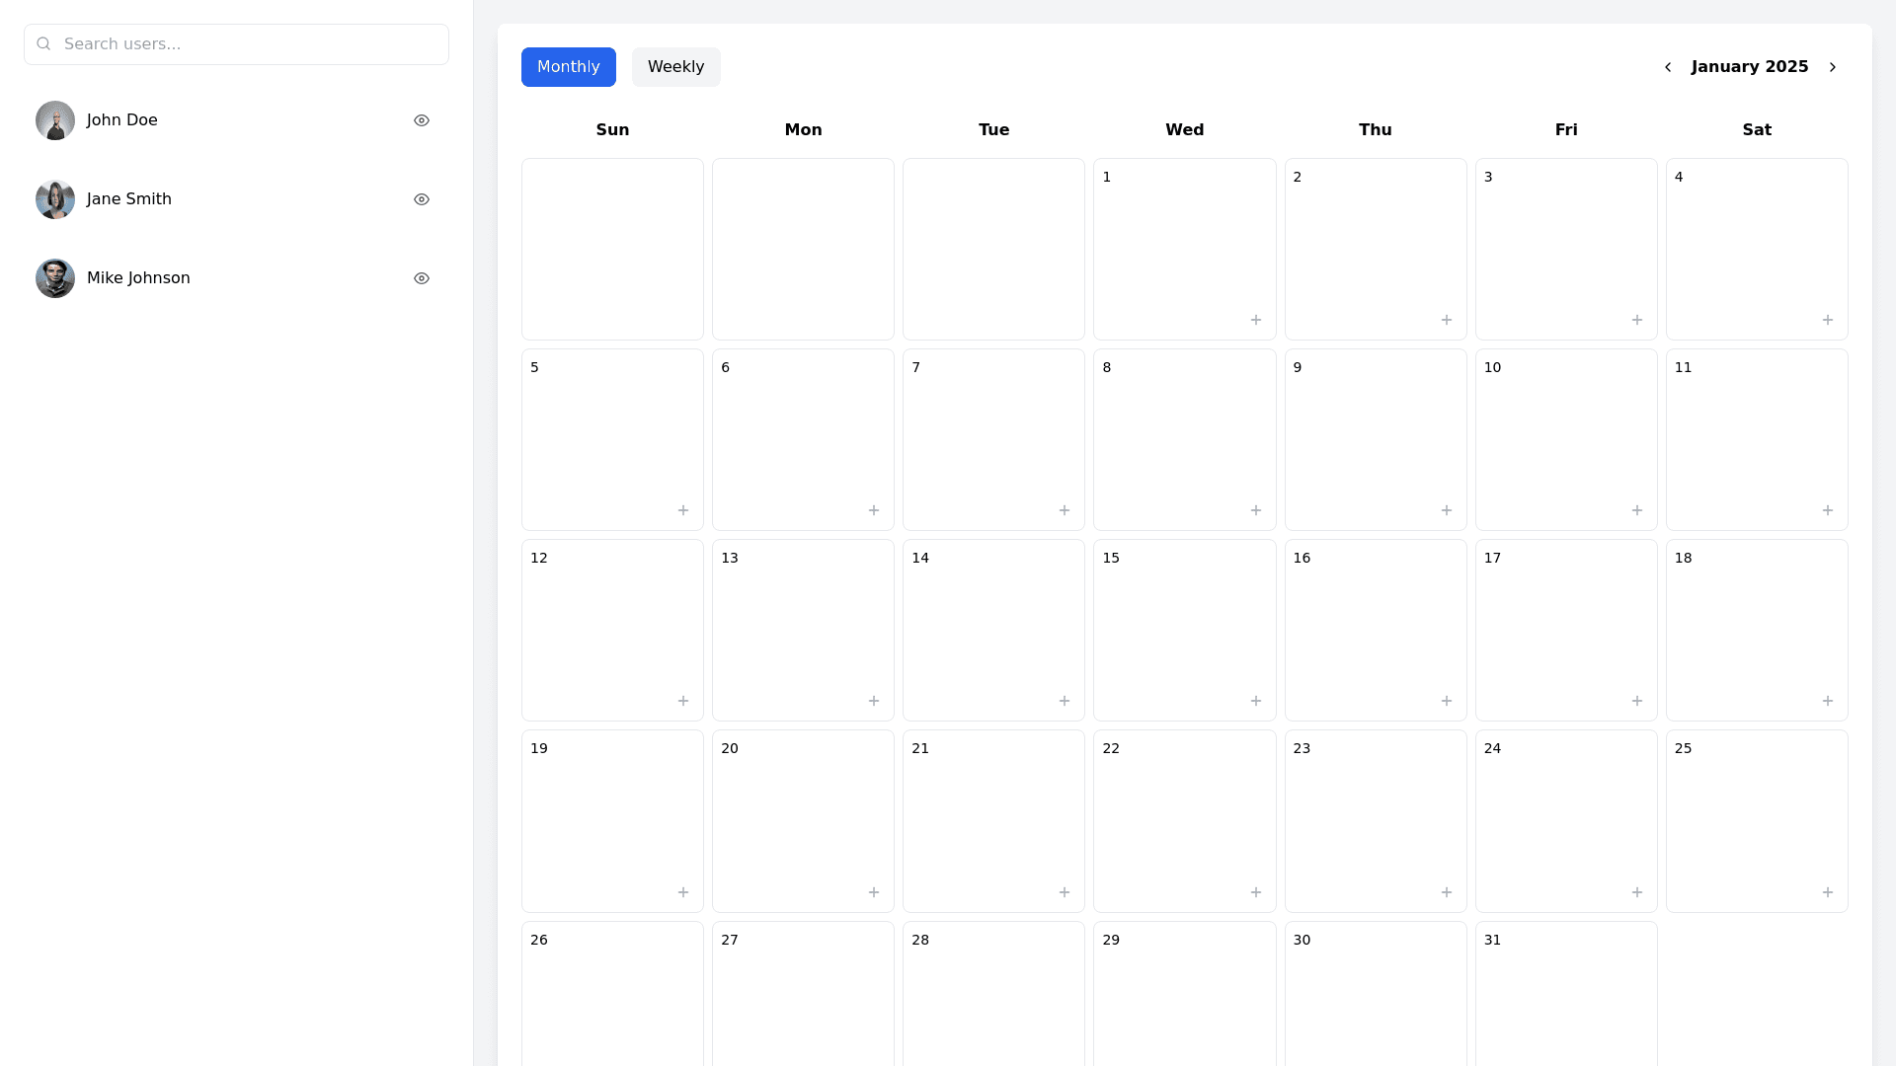Click the plus icon on January 25
This screenshot has height=1066, width=1896.
(x=1827, y=892)
